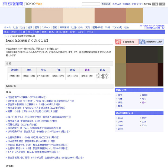Open article 都立高全日制 172校3974人を補欠募集
Viewport: 168px width, 168px height.
click(36, 108)
